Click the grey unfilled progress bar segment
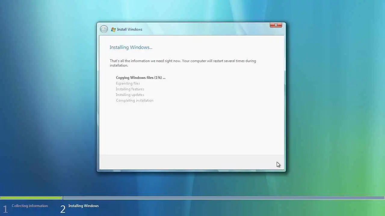This screenshot has width=385, height=216. (x=224, y=198)
